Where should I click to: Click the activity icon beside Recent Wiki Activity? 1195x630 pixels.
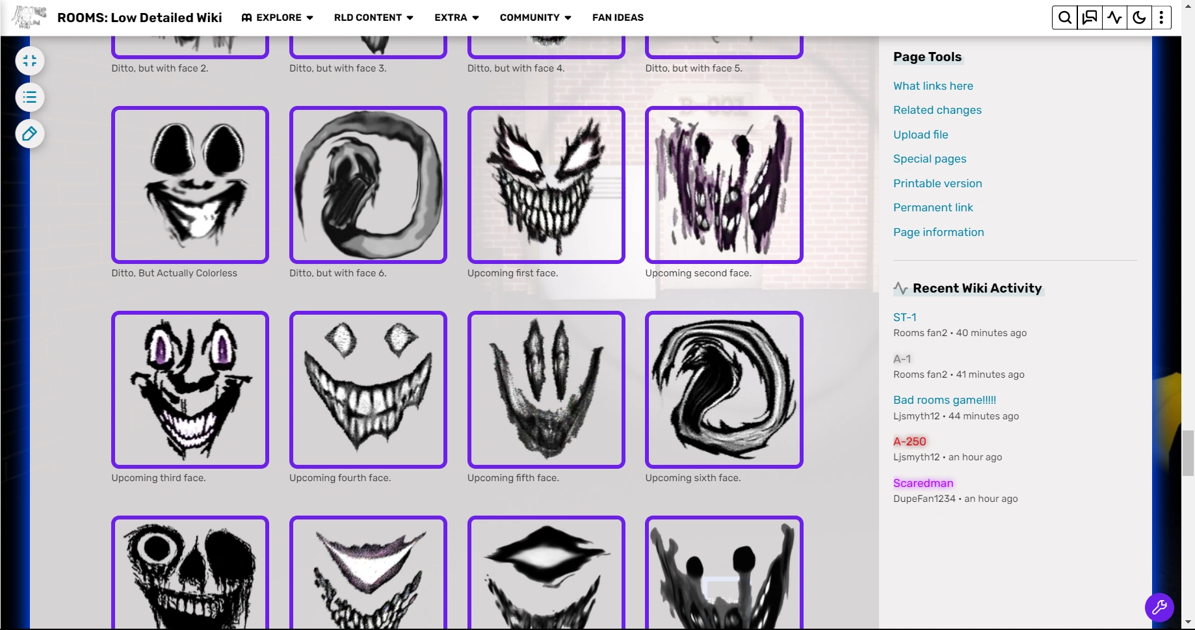tap(900, 288)
